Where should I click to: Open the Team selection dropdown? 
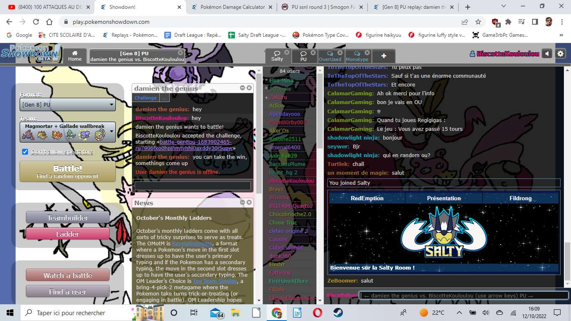68,132
